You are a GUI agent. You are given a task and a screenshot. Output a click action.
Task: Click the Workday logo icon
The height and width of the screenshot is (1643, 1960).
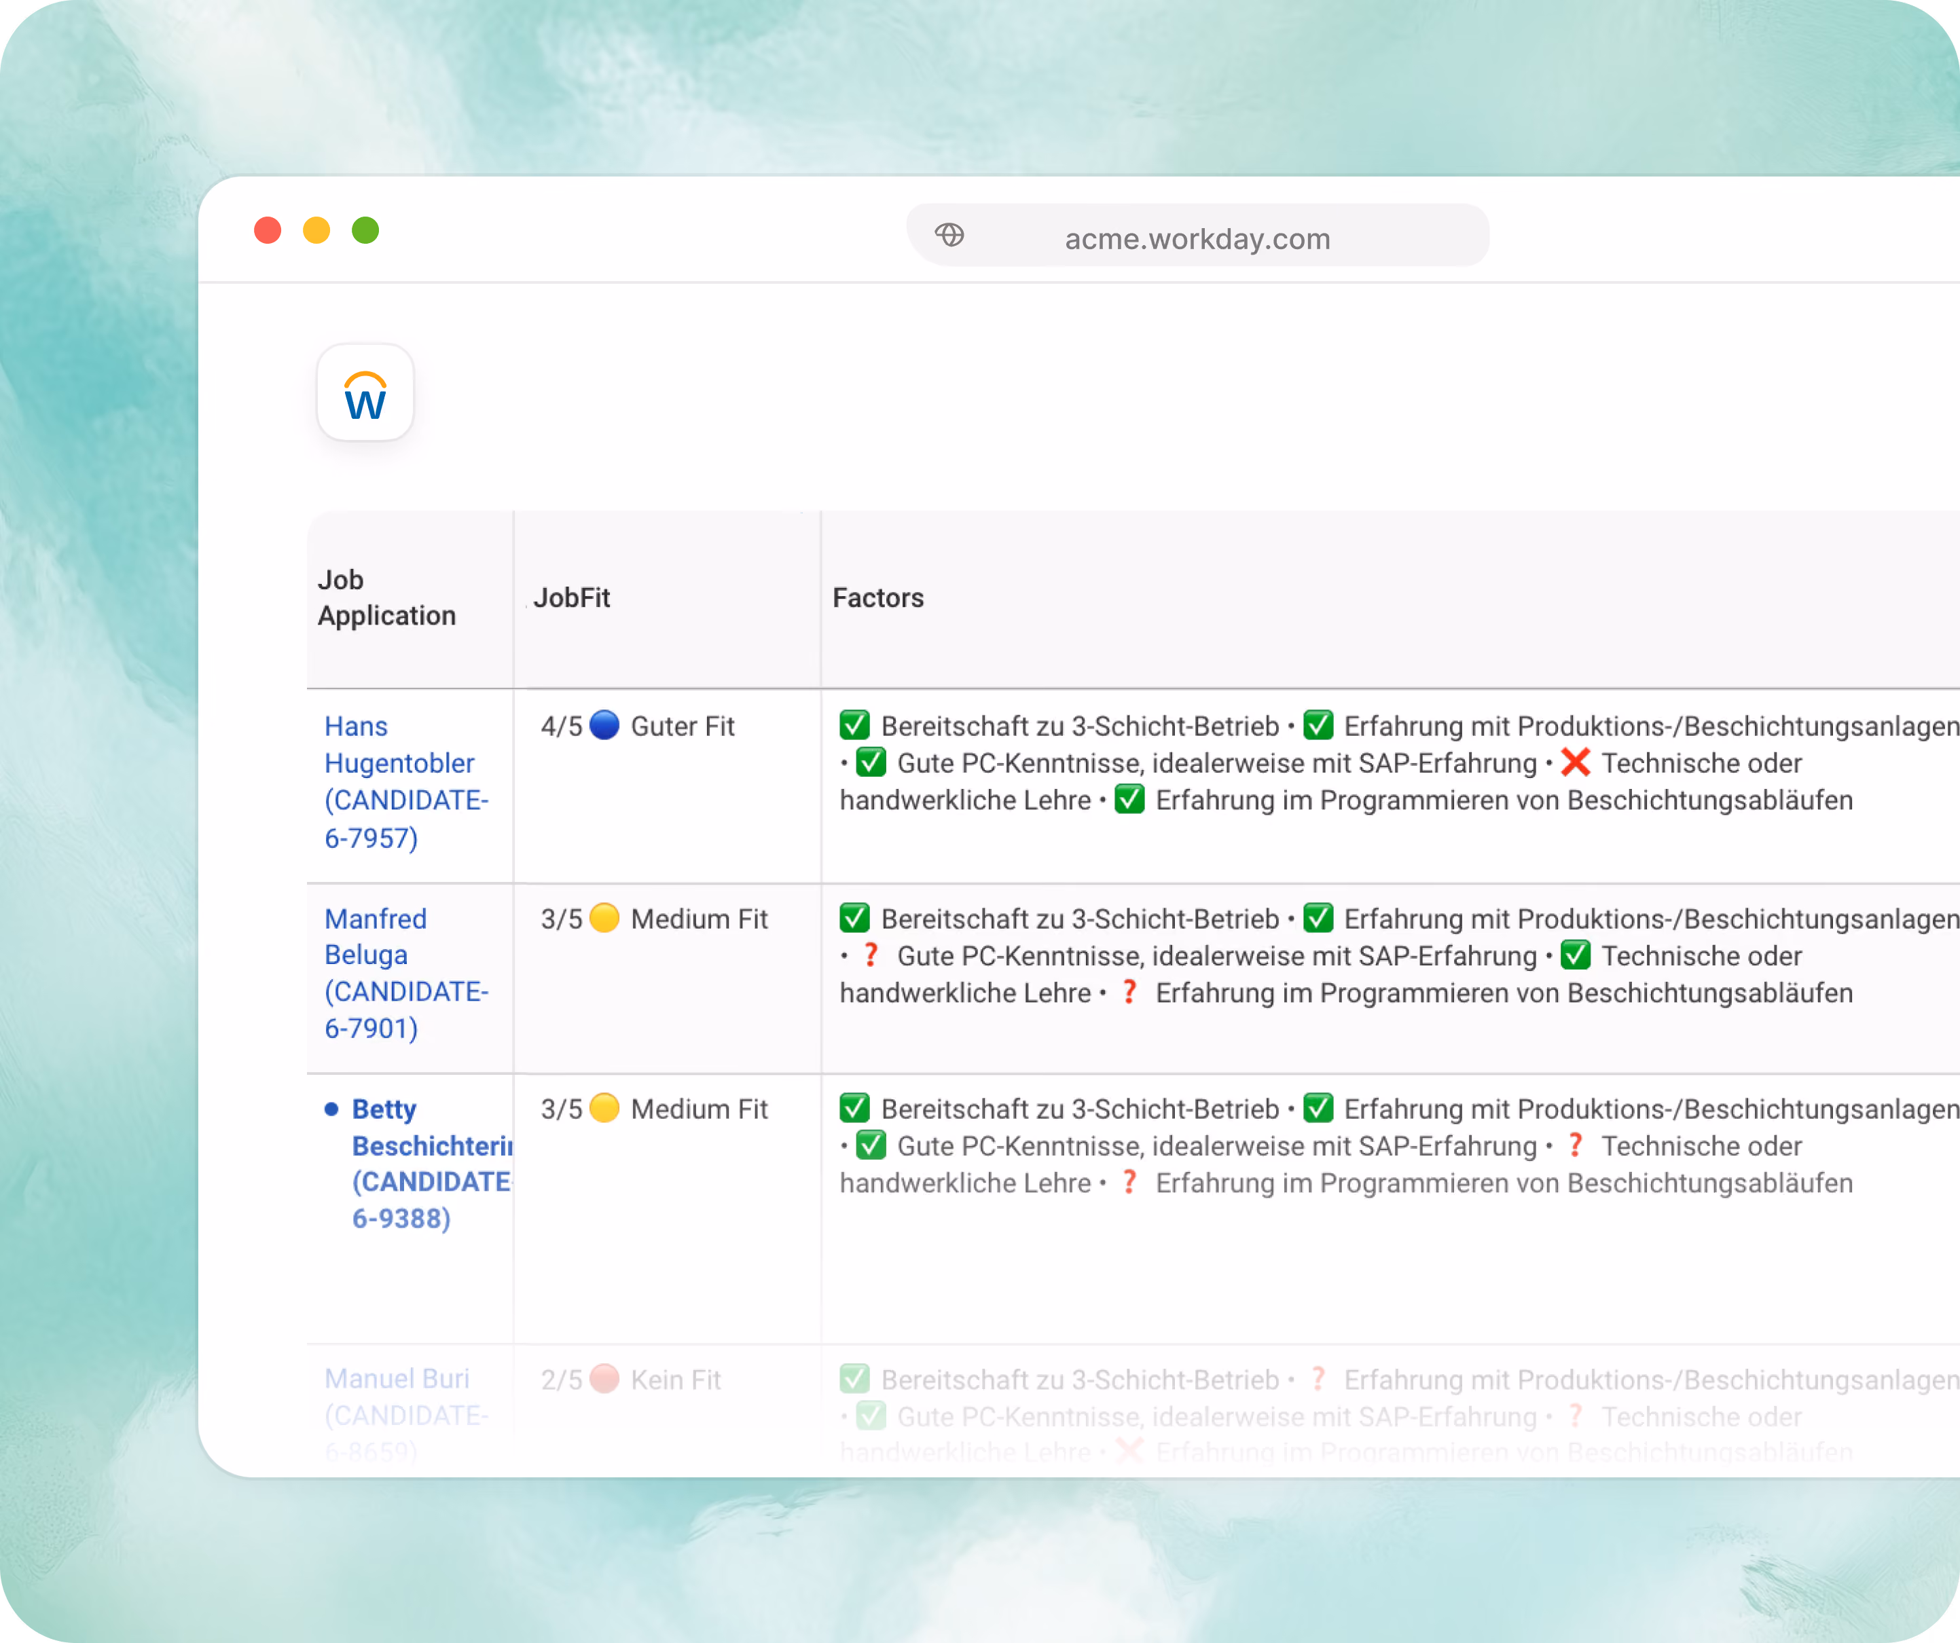[365, 393]
